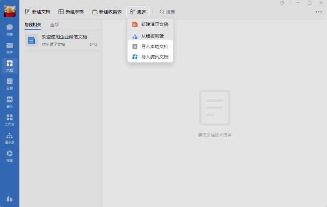The image size is (327, 207).
Task: Click the bottom sidebar icon
Action: click(x=10, y=199)
